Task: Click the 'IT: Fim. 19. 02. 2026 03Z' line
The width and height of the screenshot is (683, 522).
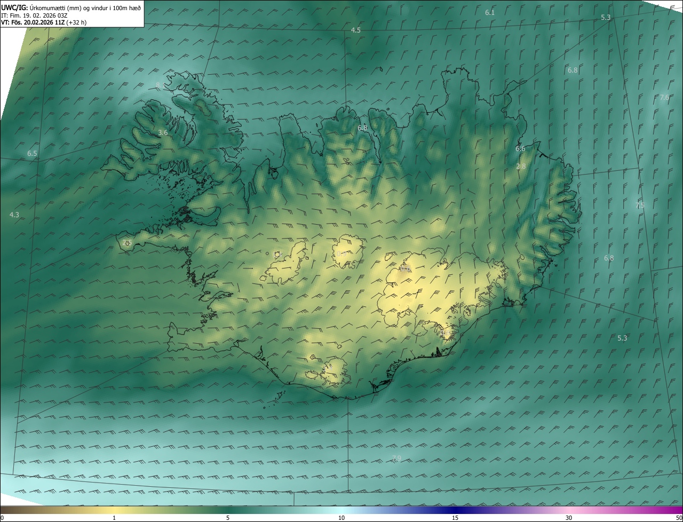Action: (x=34, y=15)
